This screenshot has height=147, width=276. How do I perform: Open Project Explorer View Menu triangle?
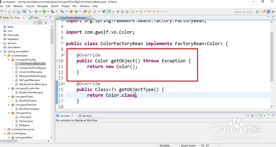coord(52,22)
